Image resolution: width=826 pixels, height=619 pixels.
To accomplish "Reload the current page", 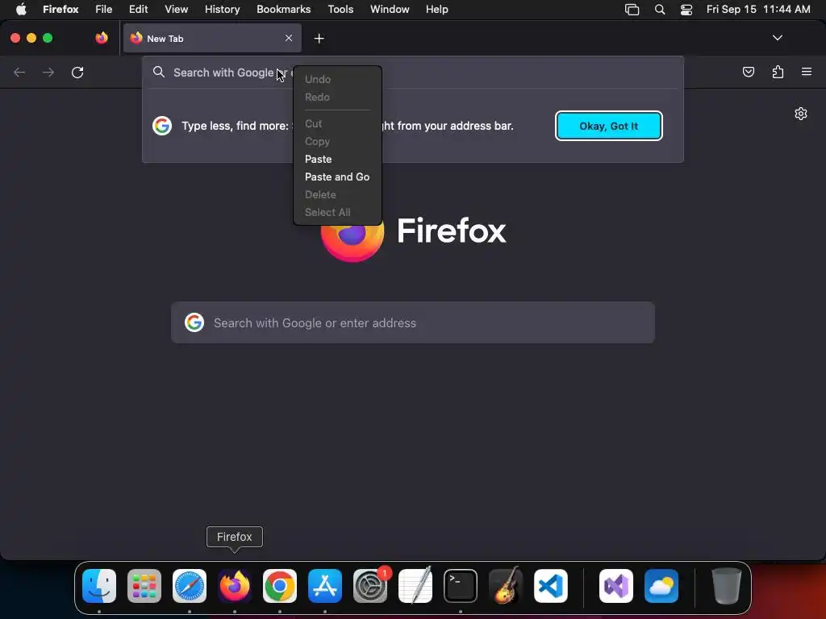I will [x=77, y=72].
